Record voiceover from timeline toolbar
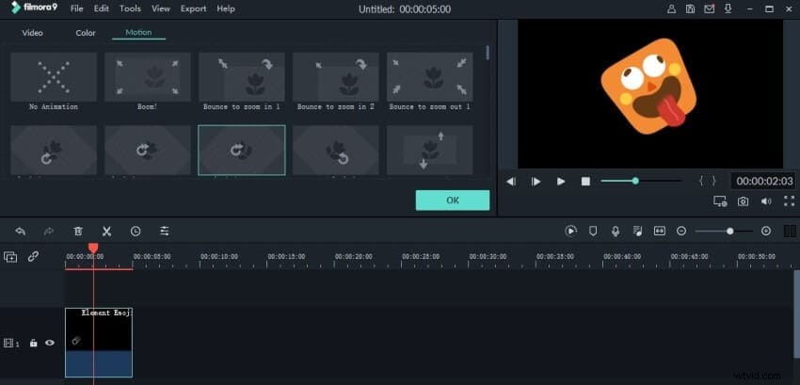Image resolution: width=800 pixels, height=385 pixels. tap(616, 231)
